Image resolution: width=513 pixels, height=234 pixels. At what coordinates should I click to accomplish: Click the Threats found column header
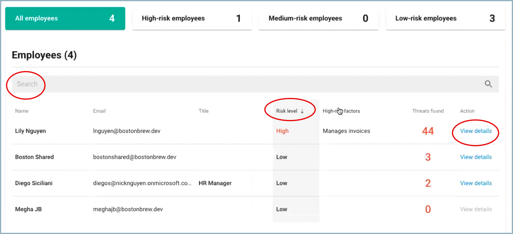(x=428, y=111)
